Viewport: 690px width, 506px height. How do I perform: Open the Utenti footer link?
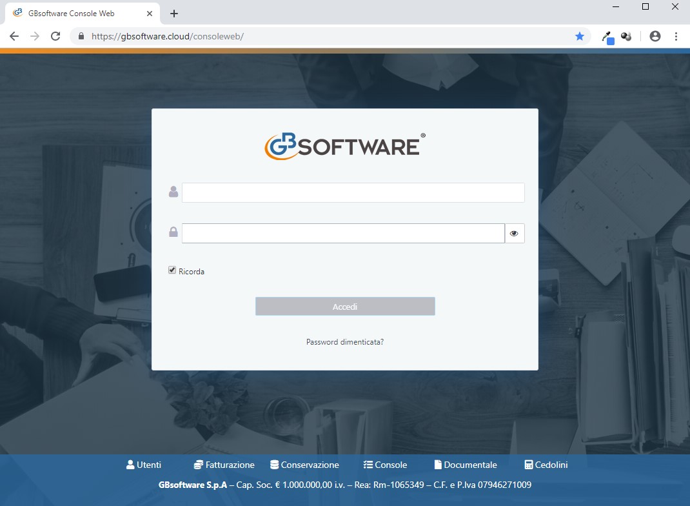click(143, 465)
